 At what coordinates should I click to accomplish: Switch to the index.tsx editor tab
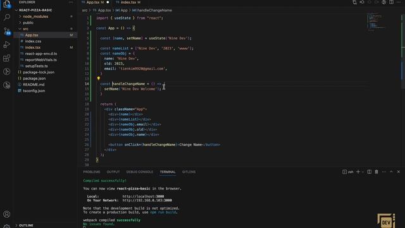(x=128, y=3)
